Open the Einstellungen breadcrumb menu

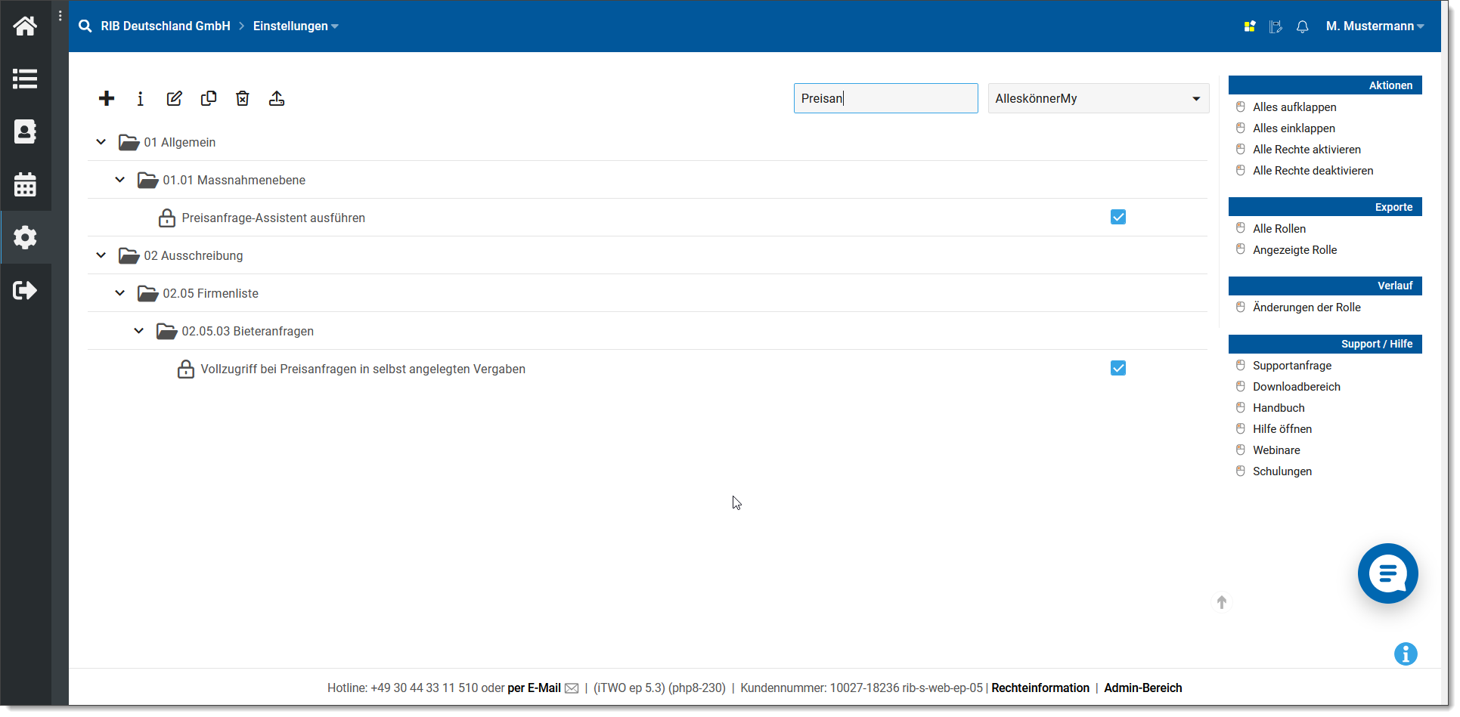pos(295,26)
